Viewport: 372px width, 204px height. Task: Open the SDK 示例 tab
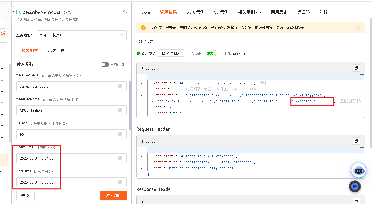(196, 12)
